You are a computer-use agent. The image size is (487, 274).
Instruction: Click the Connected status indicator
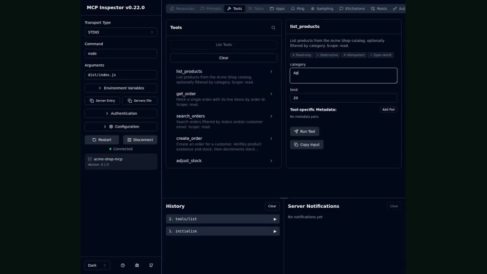tap(121, 149)
